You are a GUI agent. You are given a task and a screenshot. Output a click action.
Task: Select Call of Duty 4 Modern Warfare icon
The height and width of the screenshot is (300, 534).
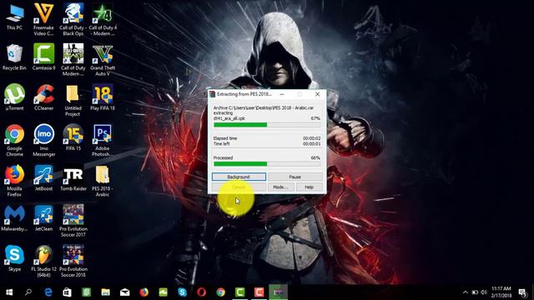(103, 19)
